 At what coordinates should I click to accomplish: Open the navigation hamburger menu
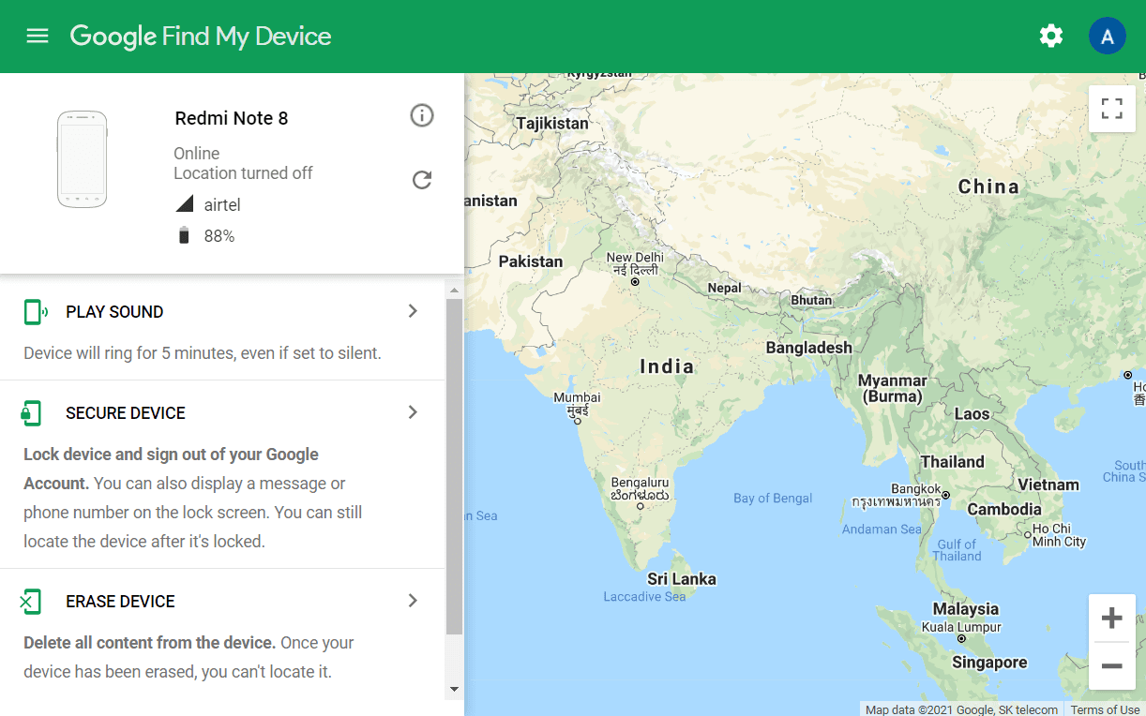pyautogui.click(x=37, y=36)
